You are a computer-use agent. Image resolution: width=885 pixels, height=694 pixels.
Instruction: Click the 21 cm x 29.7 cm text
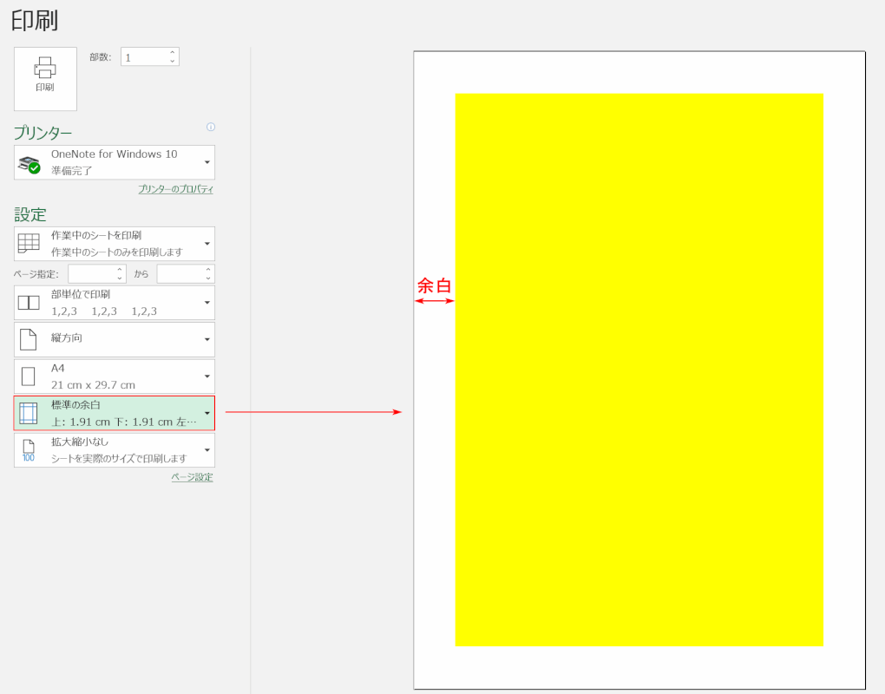93,385
